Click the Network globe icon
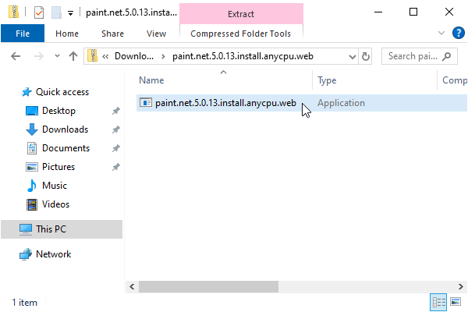Image resolution: width=468 pixels, height=312 pixels. point(26,254)
